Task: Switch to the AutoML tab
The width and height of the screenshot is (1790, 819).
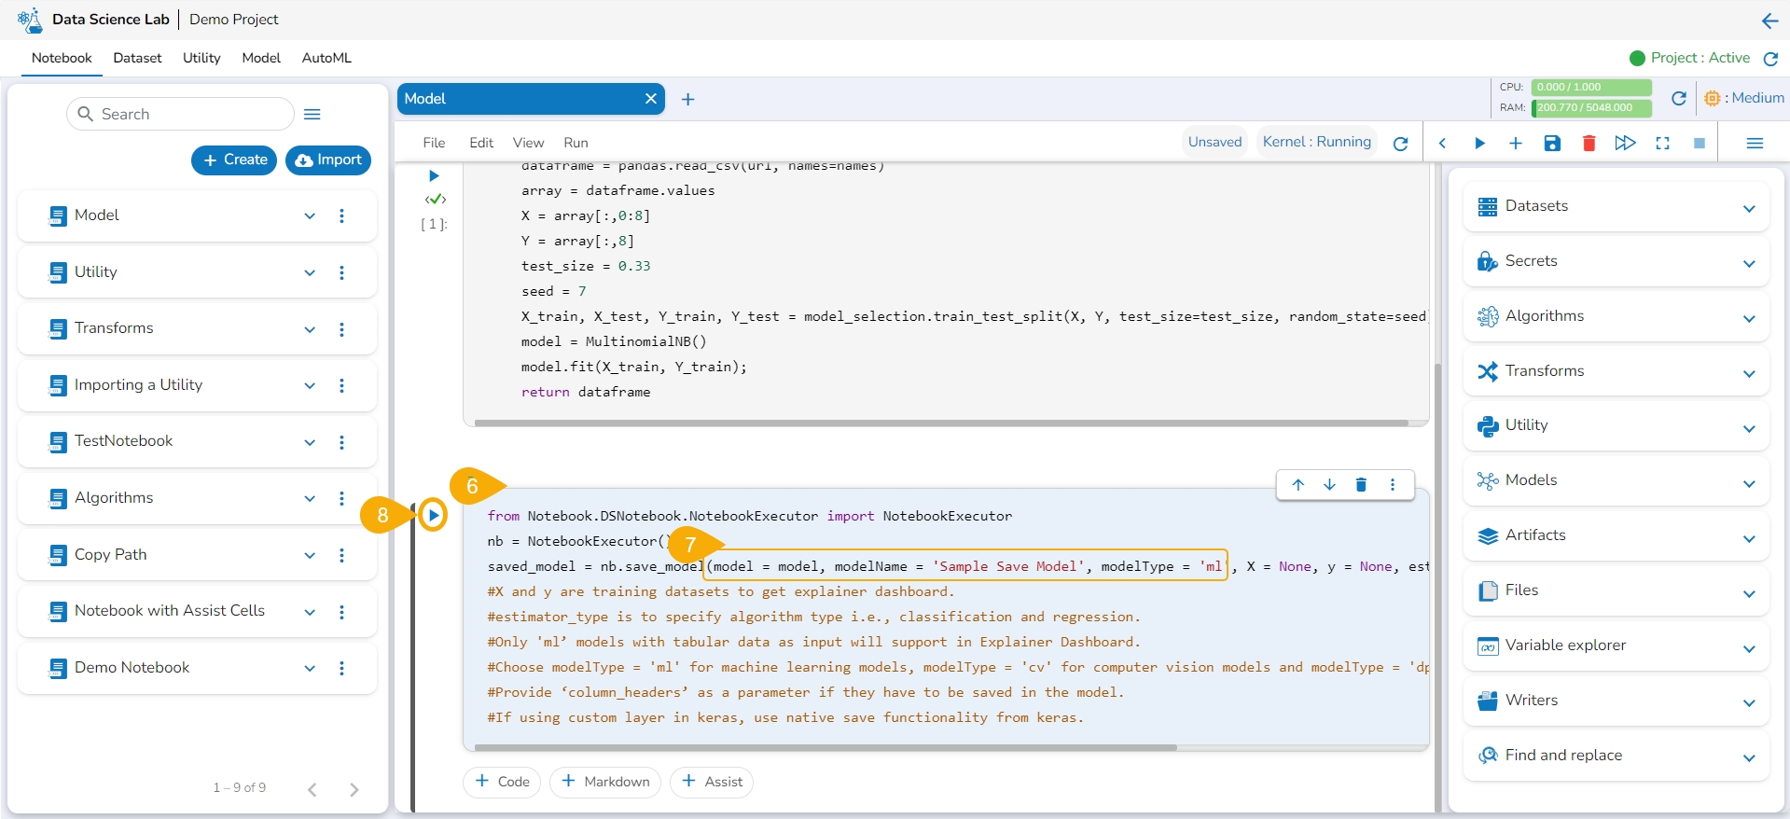Action: pyautogui.click(x=326, y=58)
